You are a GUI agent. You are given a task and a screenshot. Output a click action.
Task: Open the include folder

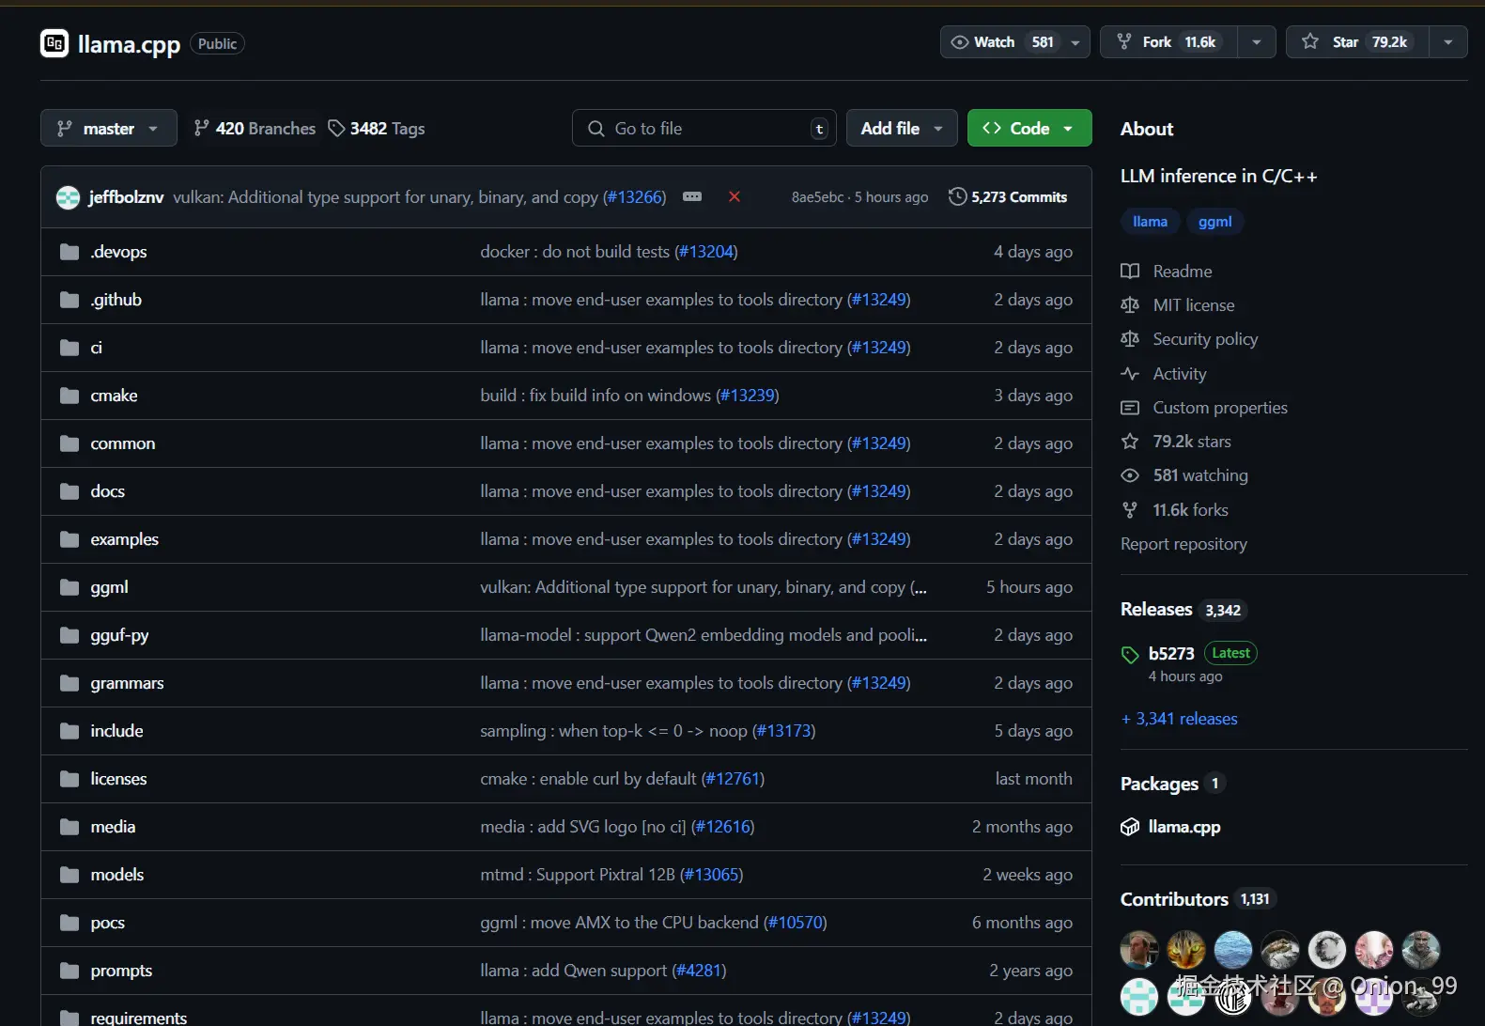(x=116, y=731)
